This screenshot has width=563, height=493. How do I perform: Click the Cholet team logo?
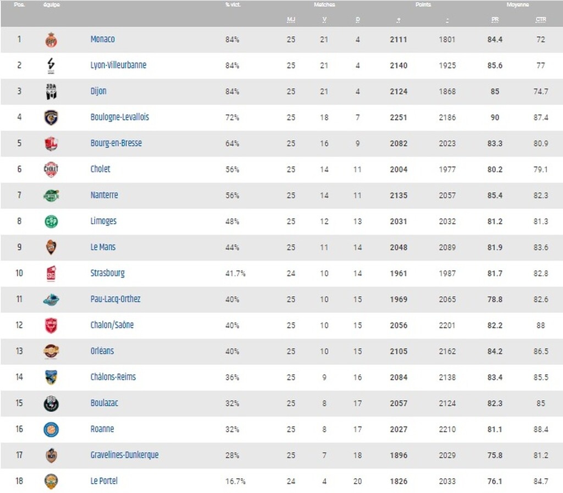(51, 169)
